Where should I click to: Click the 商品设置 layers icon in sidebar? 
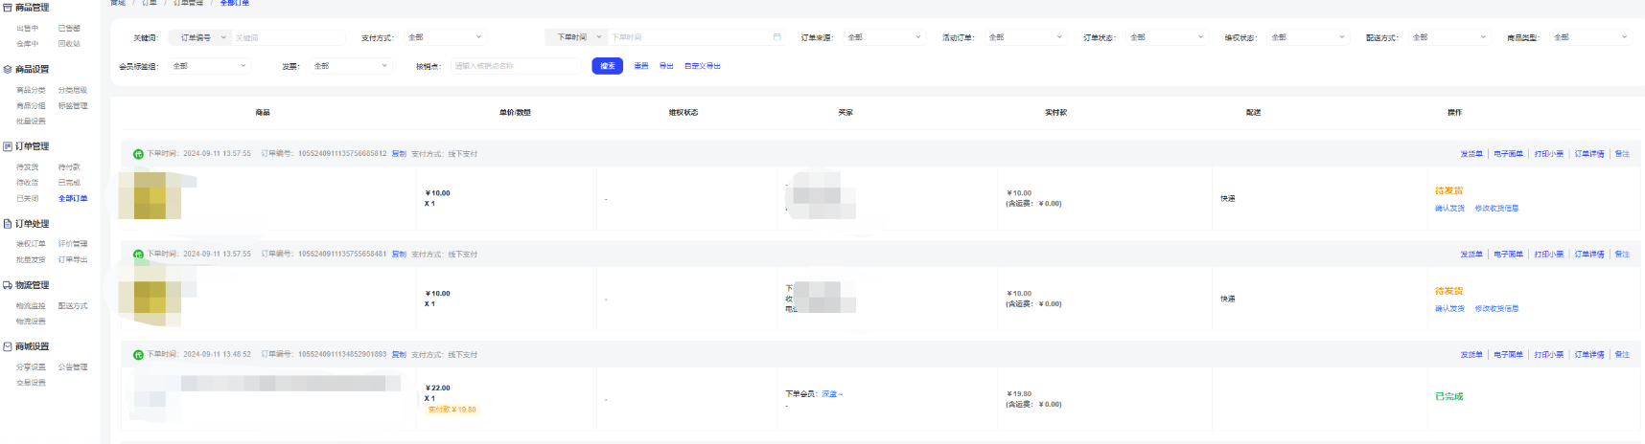tap(8, 70)
